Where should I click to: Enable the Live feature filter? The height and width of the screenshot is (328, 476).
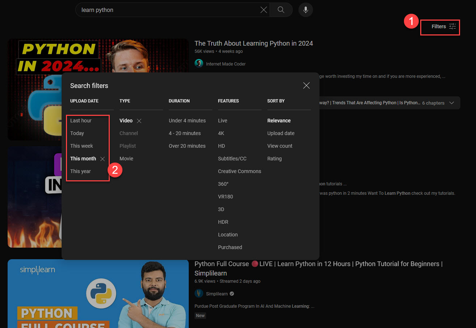click(x=222, y=121)
